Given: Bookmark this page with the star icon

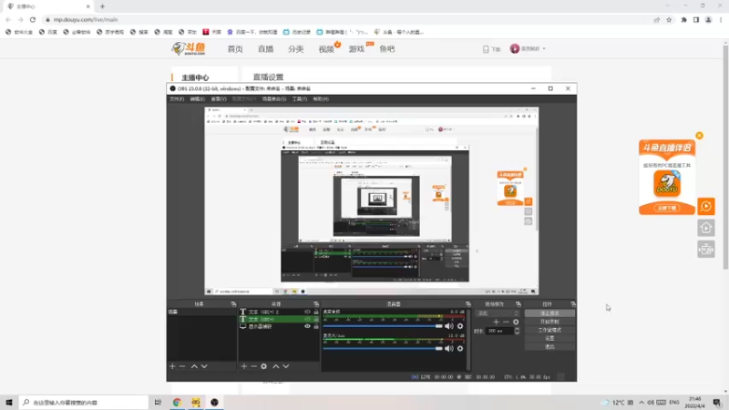Looking at the screenshot, I should pos(669,20).
